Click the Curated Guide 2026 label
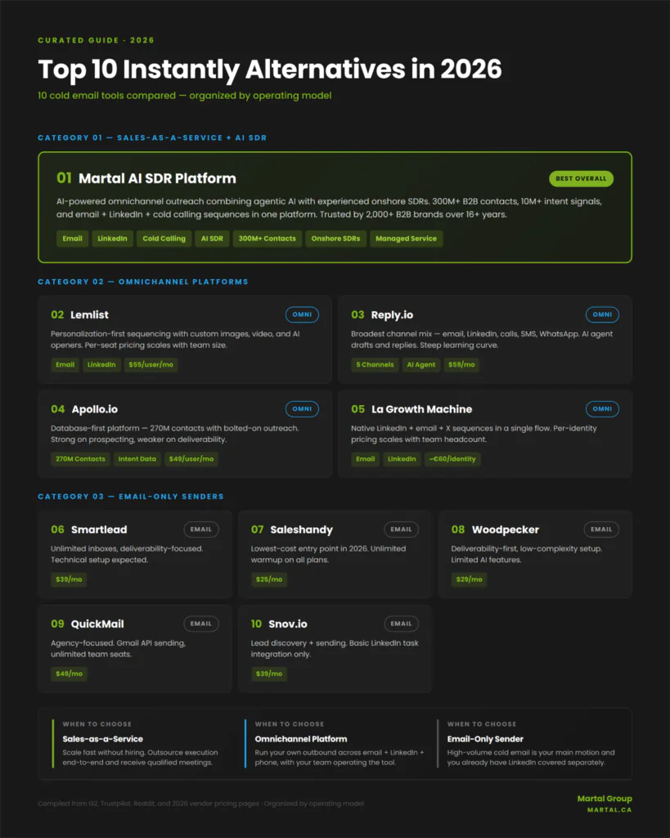 [x=97, y=40]
